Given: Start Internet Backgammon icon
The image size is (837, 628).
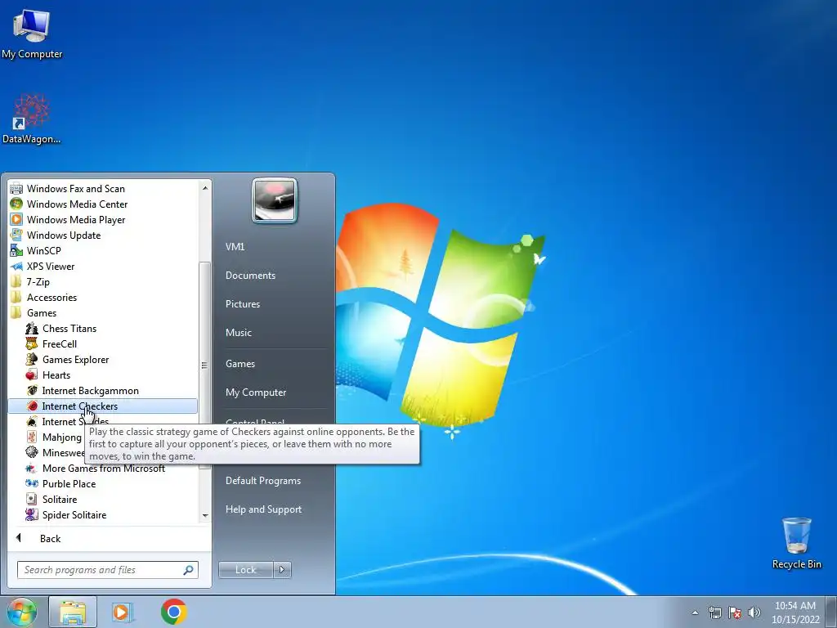Looking at the screenshot, I should pos(32,390).
